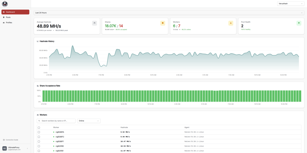This screenshot has width=307, height=153.
Task: Click the checkmark icon on Shares card
Action: (163, 23)
